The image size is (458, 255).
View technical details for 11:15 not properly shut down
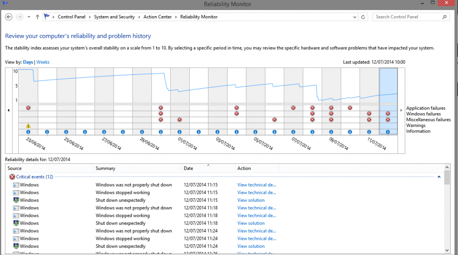coord(257,185)
